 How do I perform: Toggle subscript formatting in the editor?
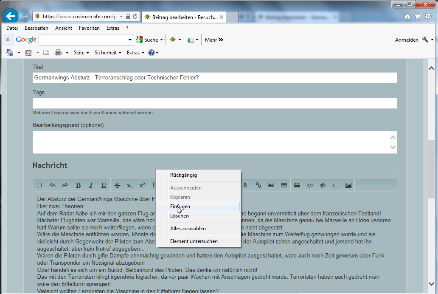click(129, 185)
